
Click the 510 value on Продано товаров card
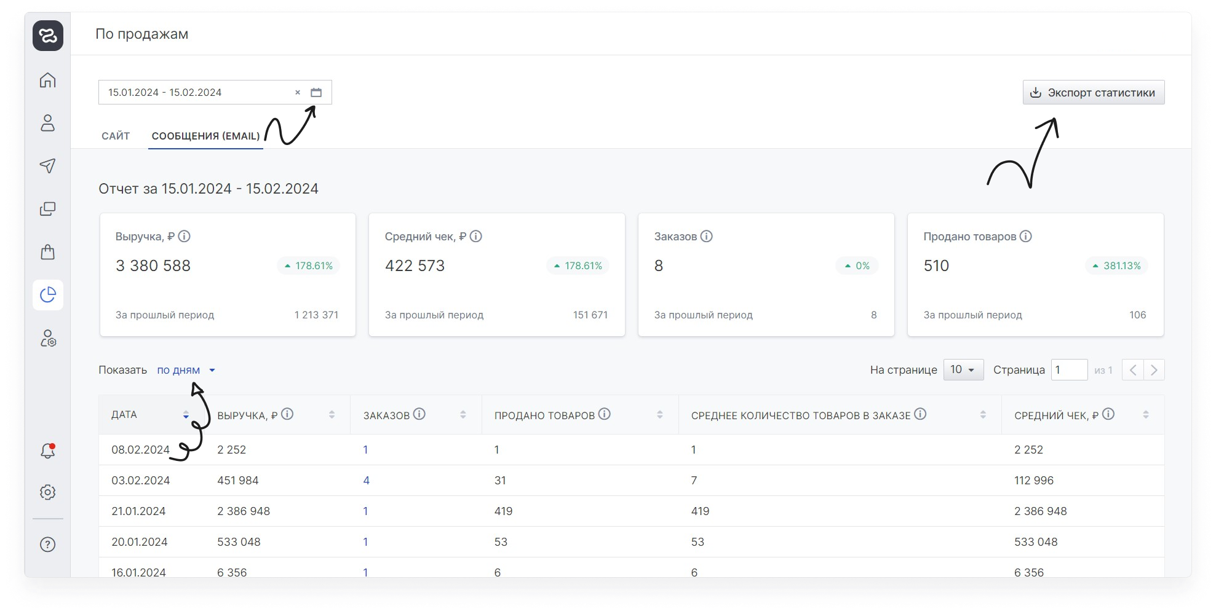tap(936, 266)
